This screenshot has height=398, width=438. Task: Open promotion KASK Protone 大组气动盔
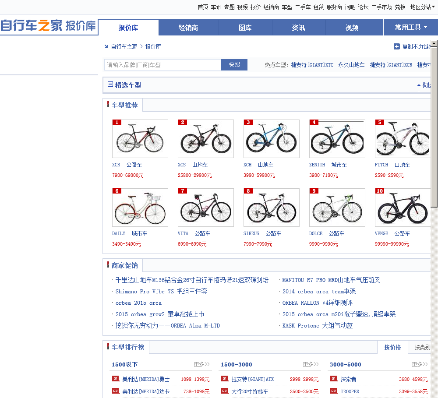pos(317,326)
